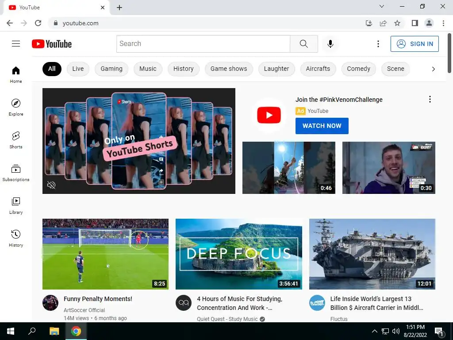Image resolution: width=453 pixels, height=340 pixels.
Task: Open the DEEP FOCUS video thumbnail
Action: point(238,254)
